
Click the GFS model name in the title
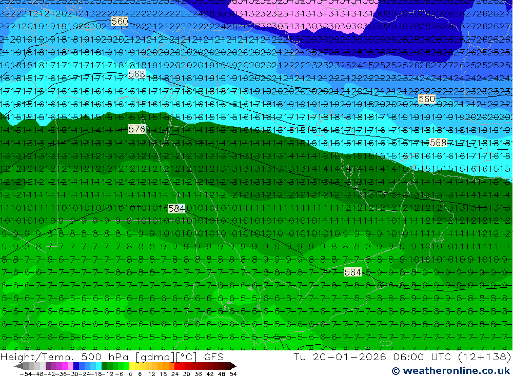pos(213,357)
